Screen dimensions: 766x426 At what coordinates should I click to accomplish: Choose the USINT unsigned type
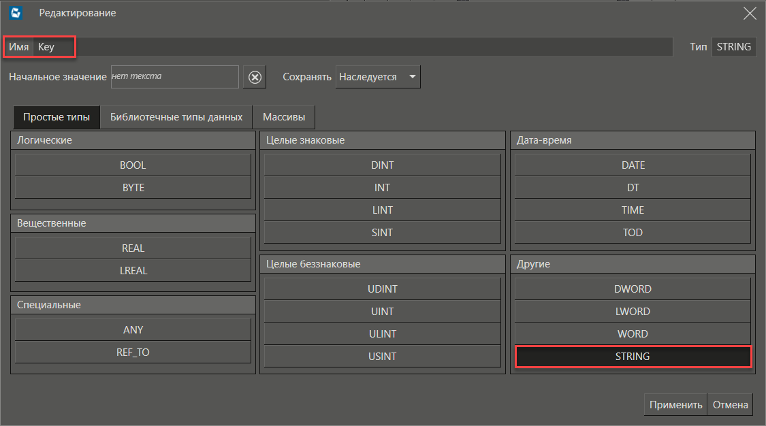383,356
